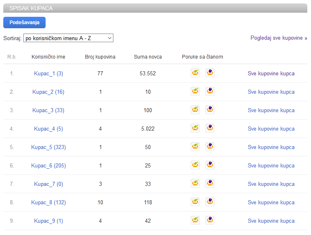This screenshot has height=235, width=311.
Task: View Sve kupovine kupca for Kupac_9
Action: (x=271, y=221)
